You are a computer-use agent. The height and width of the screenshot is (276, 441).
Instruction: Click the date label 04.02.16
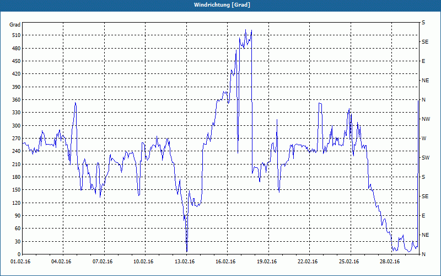click(61, 262)
